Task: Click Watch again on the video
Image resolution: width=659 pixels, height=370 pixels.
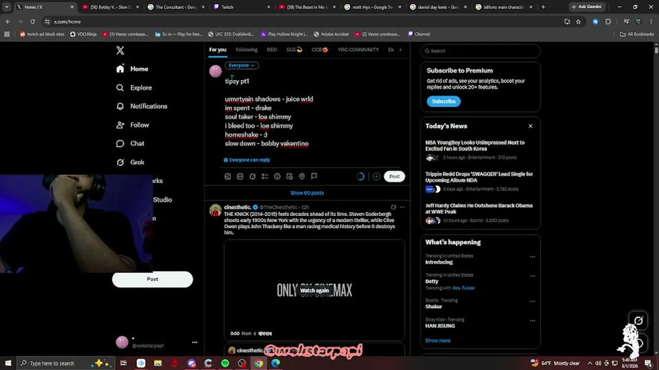Action: (x=314, y=290)
